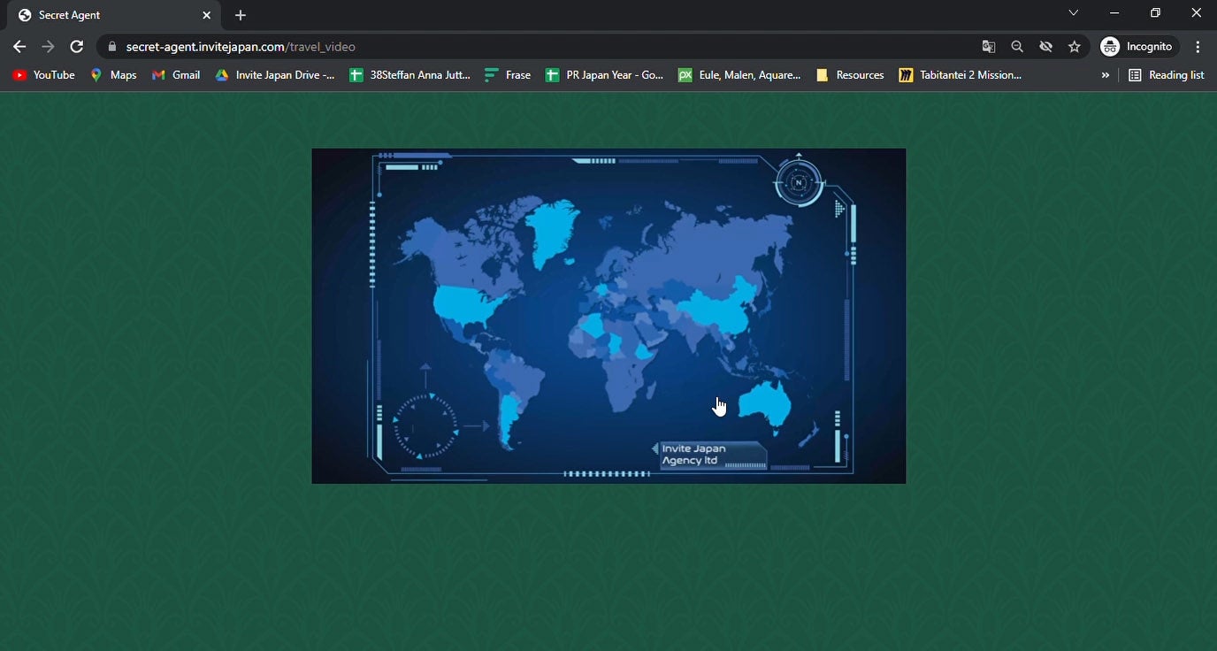
Task: Open the Reading list
Action: [x=1167, y=75]
